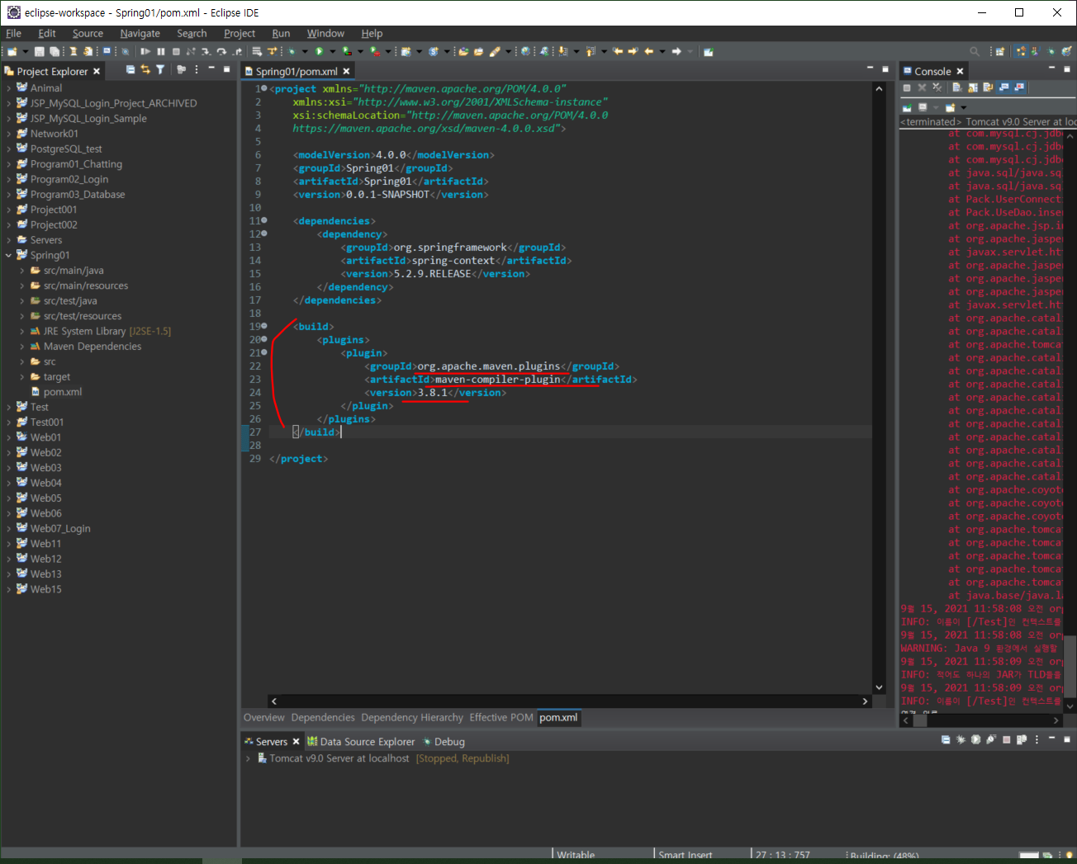Click the Project Explorer filter funnel icon

(x=160, y=70)
